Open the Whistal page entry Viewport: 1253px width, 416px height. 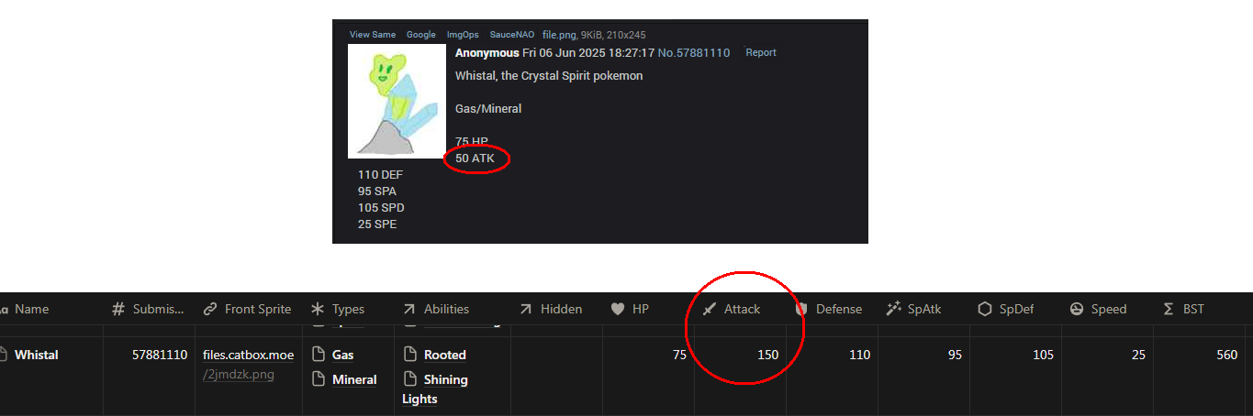pos(36,355)
